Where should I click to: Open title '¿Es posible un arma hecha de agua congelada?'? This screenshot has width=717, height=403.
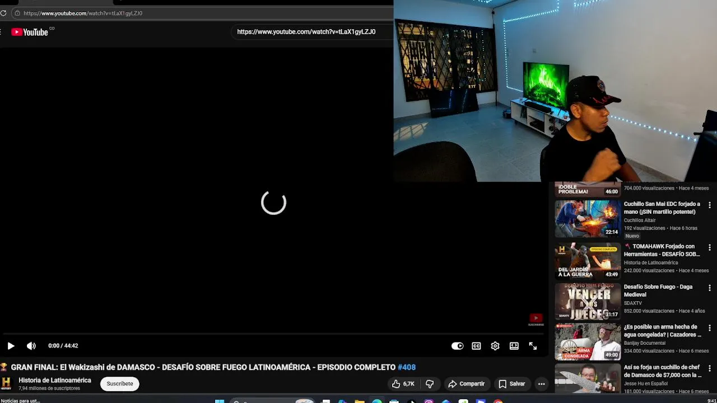(663, 331)
